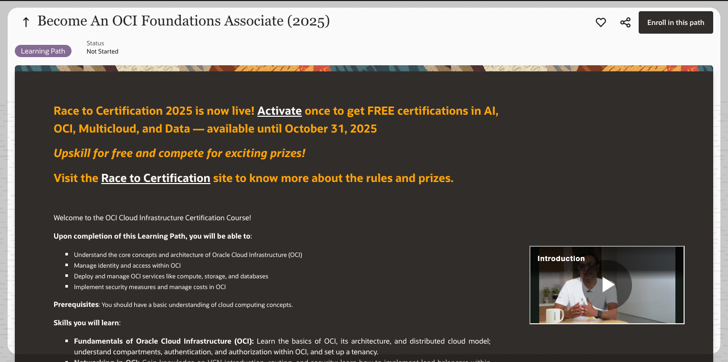This screenshot has width=728, height=362.
Task: Click 'Upskill for free and compete' text
Action: (179, 153)
